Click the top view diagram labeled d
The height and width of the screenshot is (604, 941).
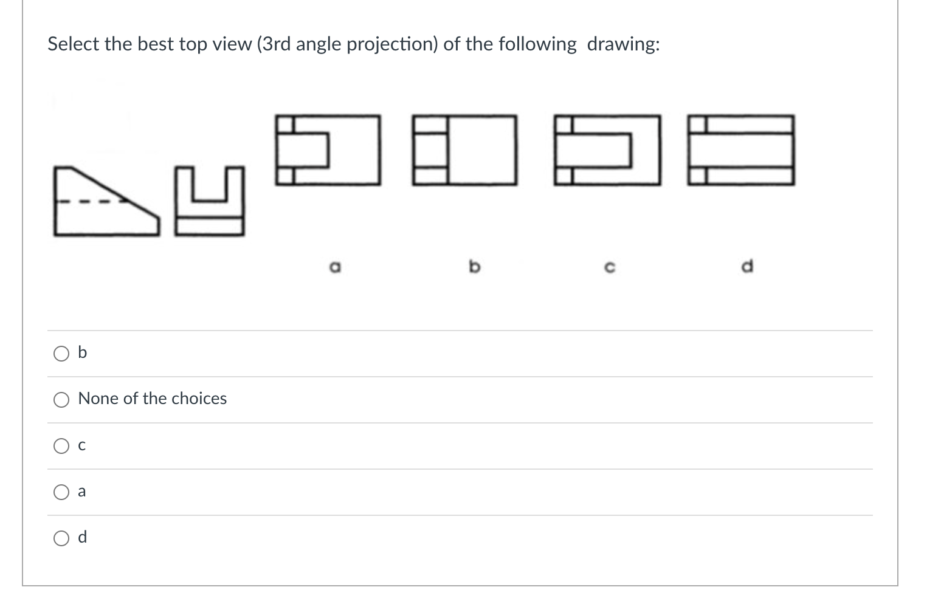[743, 150]
